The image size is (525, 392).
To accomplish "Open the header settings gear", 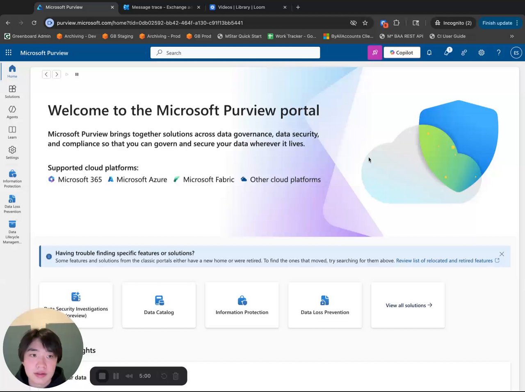I will coord(481,53).
